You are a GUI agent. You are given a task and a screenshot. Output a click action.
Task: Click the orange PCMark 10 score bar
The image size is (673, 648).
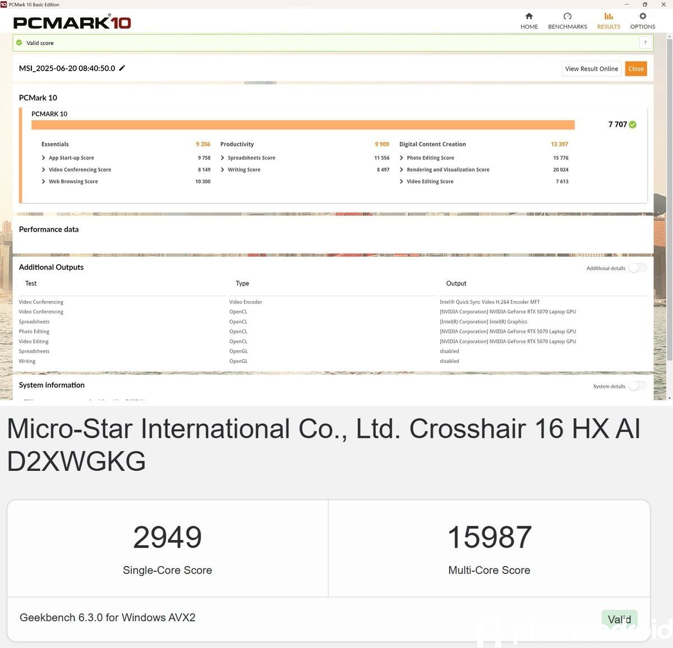click(303, 124)
